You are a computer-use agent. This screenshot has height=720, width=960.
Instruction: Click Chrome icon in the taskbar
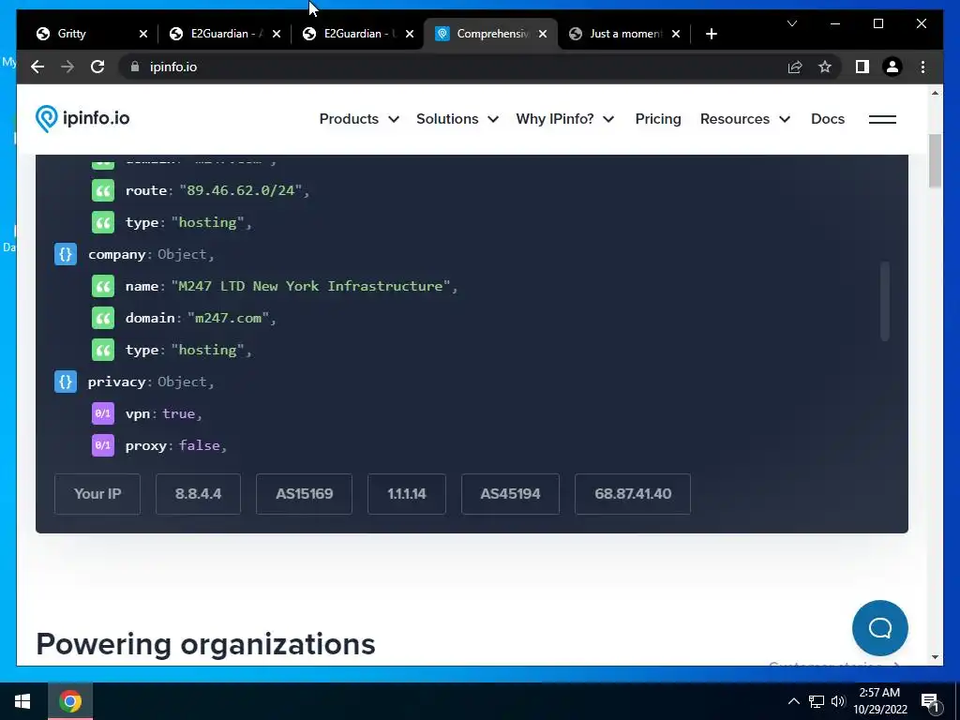[70, 701]
